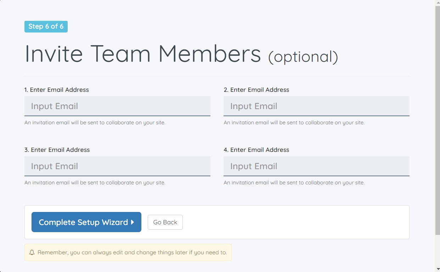Click the page's vertical scrollbar thumb

(x=438, y=120)
